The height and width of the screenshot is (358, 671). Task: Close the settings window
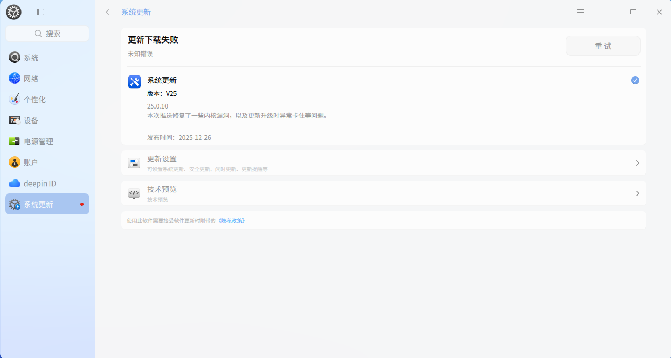pos(659,12)
